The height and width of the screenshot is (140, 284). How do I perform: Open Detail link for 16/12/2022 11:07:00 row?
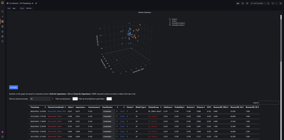[122, 116]
